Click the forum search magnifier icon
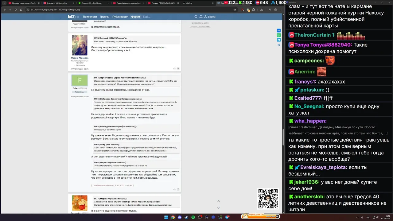This screenshot has height=221, width=393. 196,17
